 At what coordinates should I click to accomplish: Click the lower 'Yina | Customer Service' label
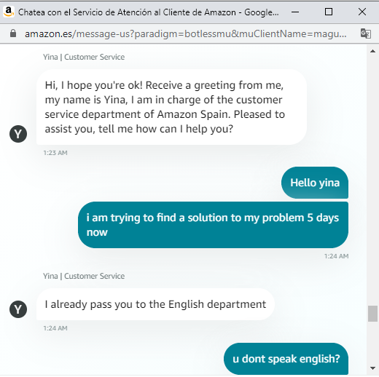(84, 276)
